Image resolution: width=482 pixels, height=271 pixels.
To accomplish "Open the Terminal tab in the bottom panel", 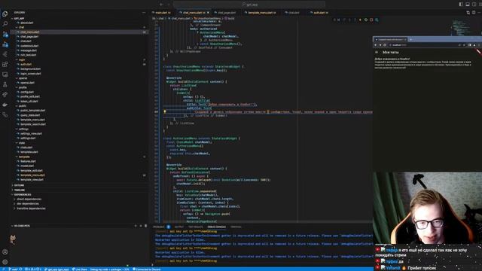I will pos(236,227).
